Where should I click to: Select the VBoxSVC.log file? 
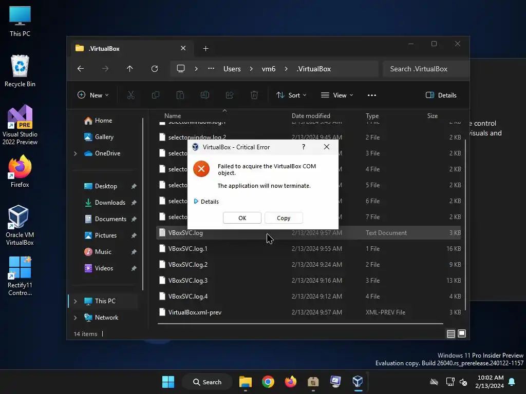point(308,233)
